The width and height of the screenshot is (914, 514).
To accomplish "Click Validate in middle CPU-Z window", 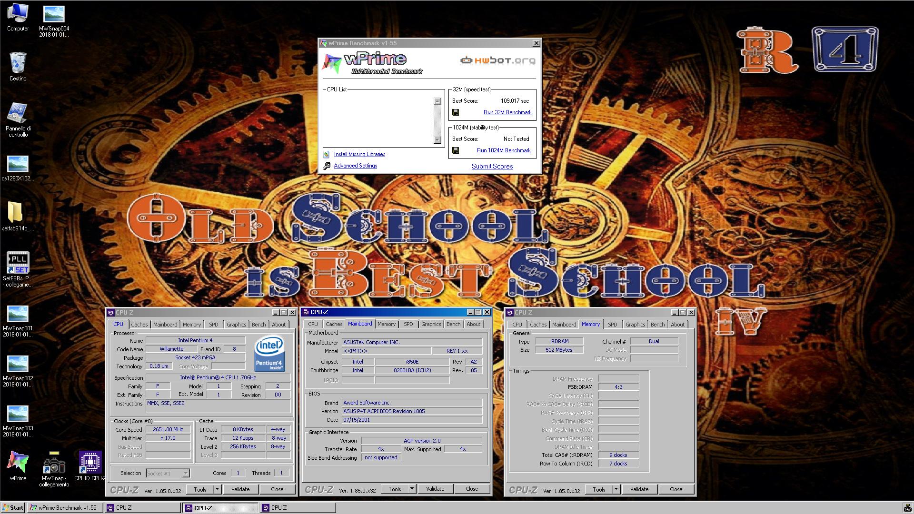I will coord(435,489).
